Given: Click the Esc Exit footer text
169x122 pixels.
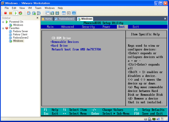Looking at the screenshot, I should [x=51, y=114].
